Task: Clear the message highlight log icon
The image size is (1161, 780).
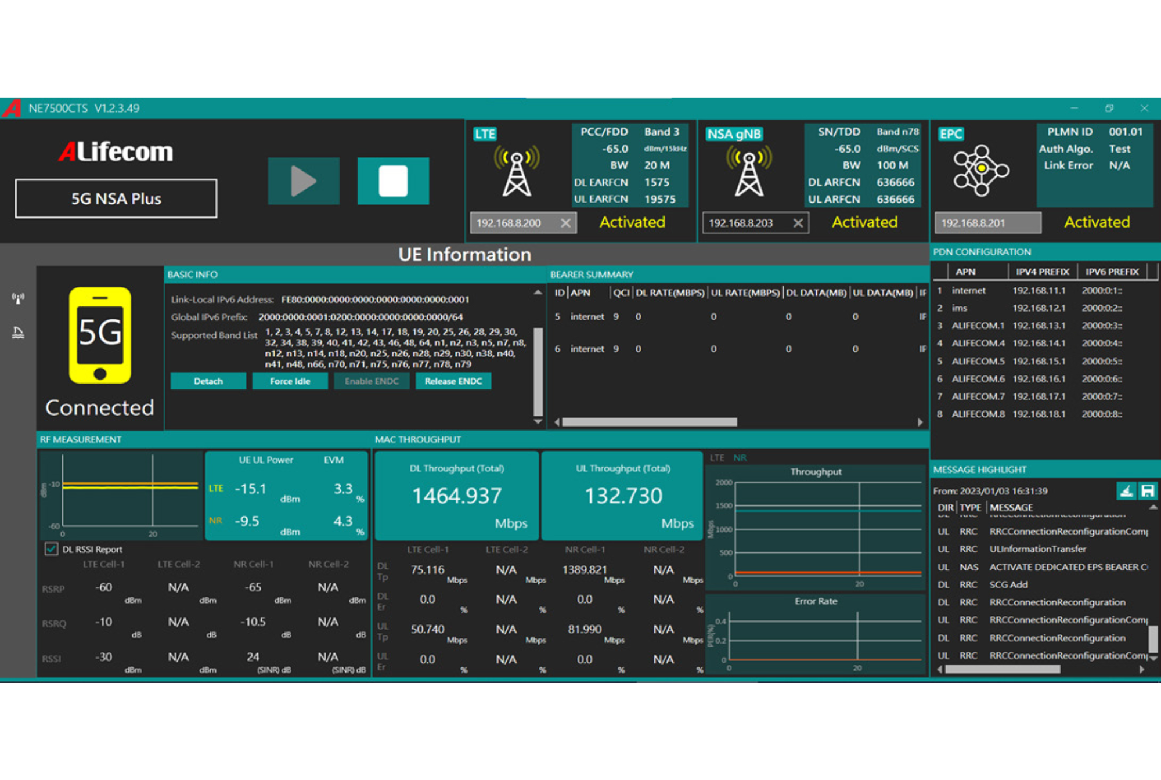Action: pyautogui.click(x=1126, y=491)
